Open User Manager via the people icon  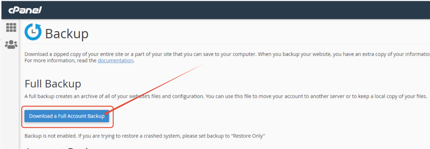coord(11,44)
